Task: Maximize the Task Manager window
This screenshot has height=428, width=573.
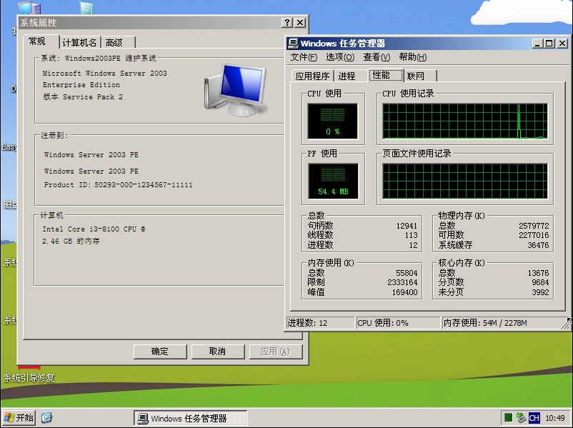Action: coord(549,44)
